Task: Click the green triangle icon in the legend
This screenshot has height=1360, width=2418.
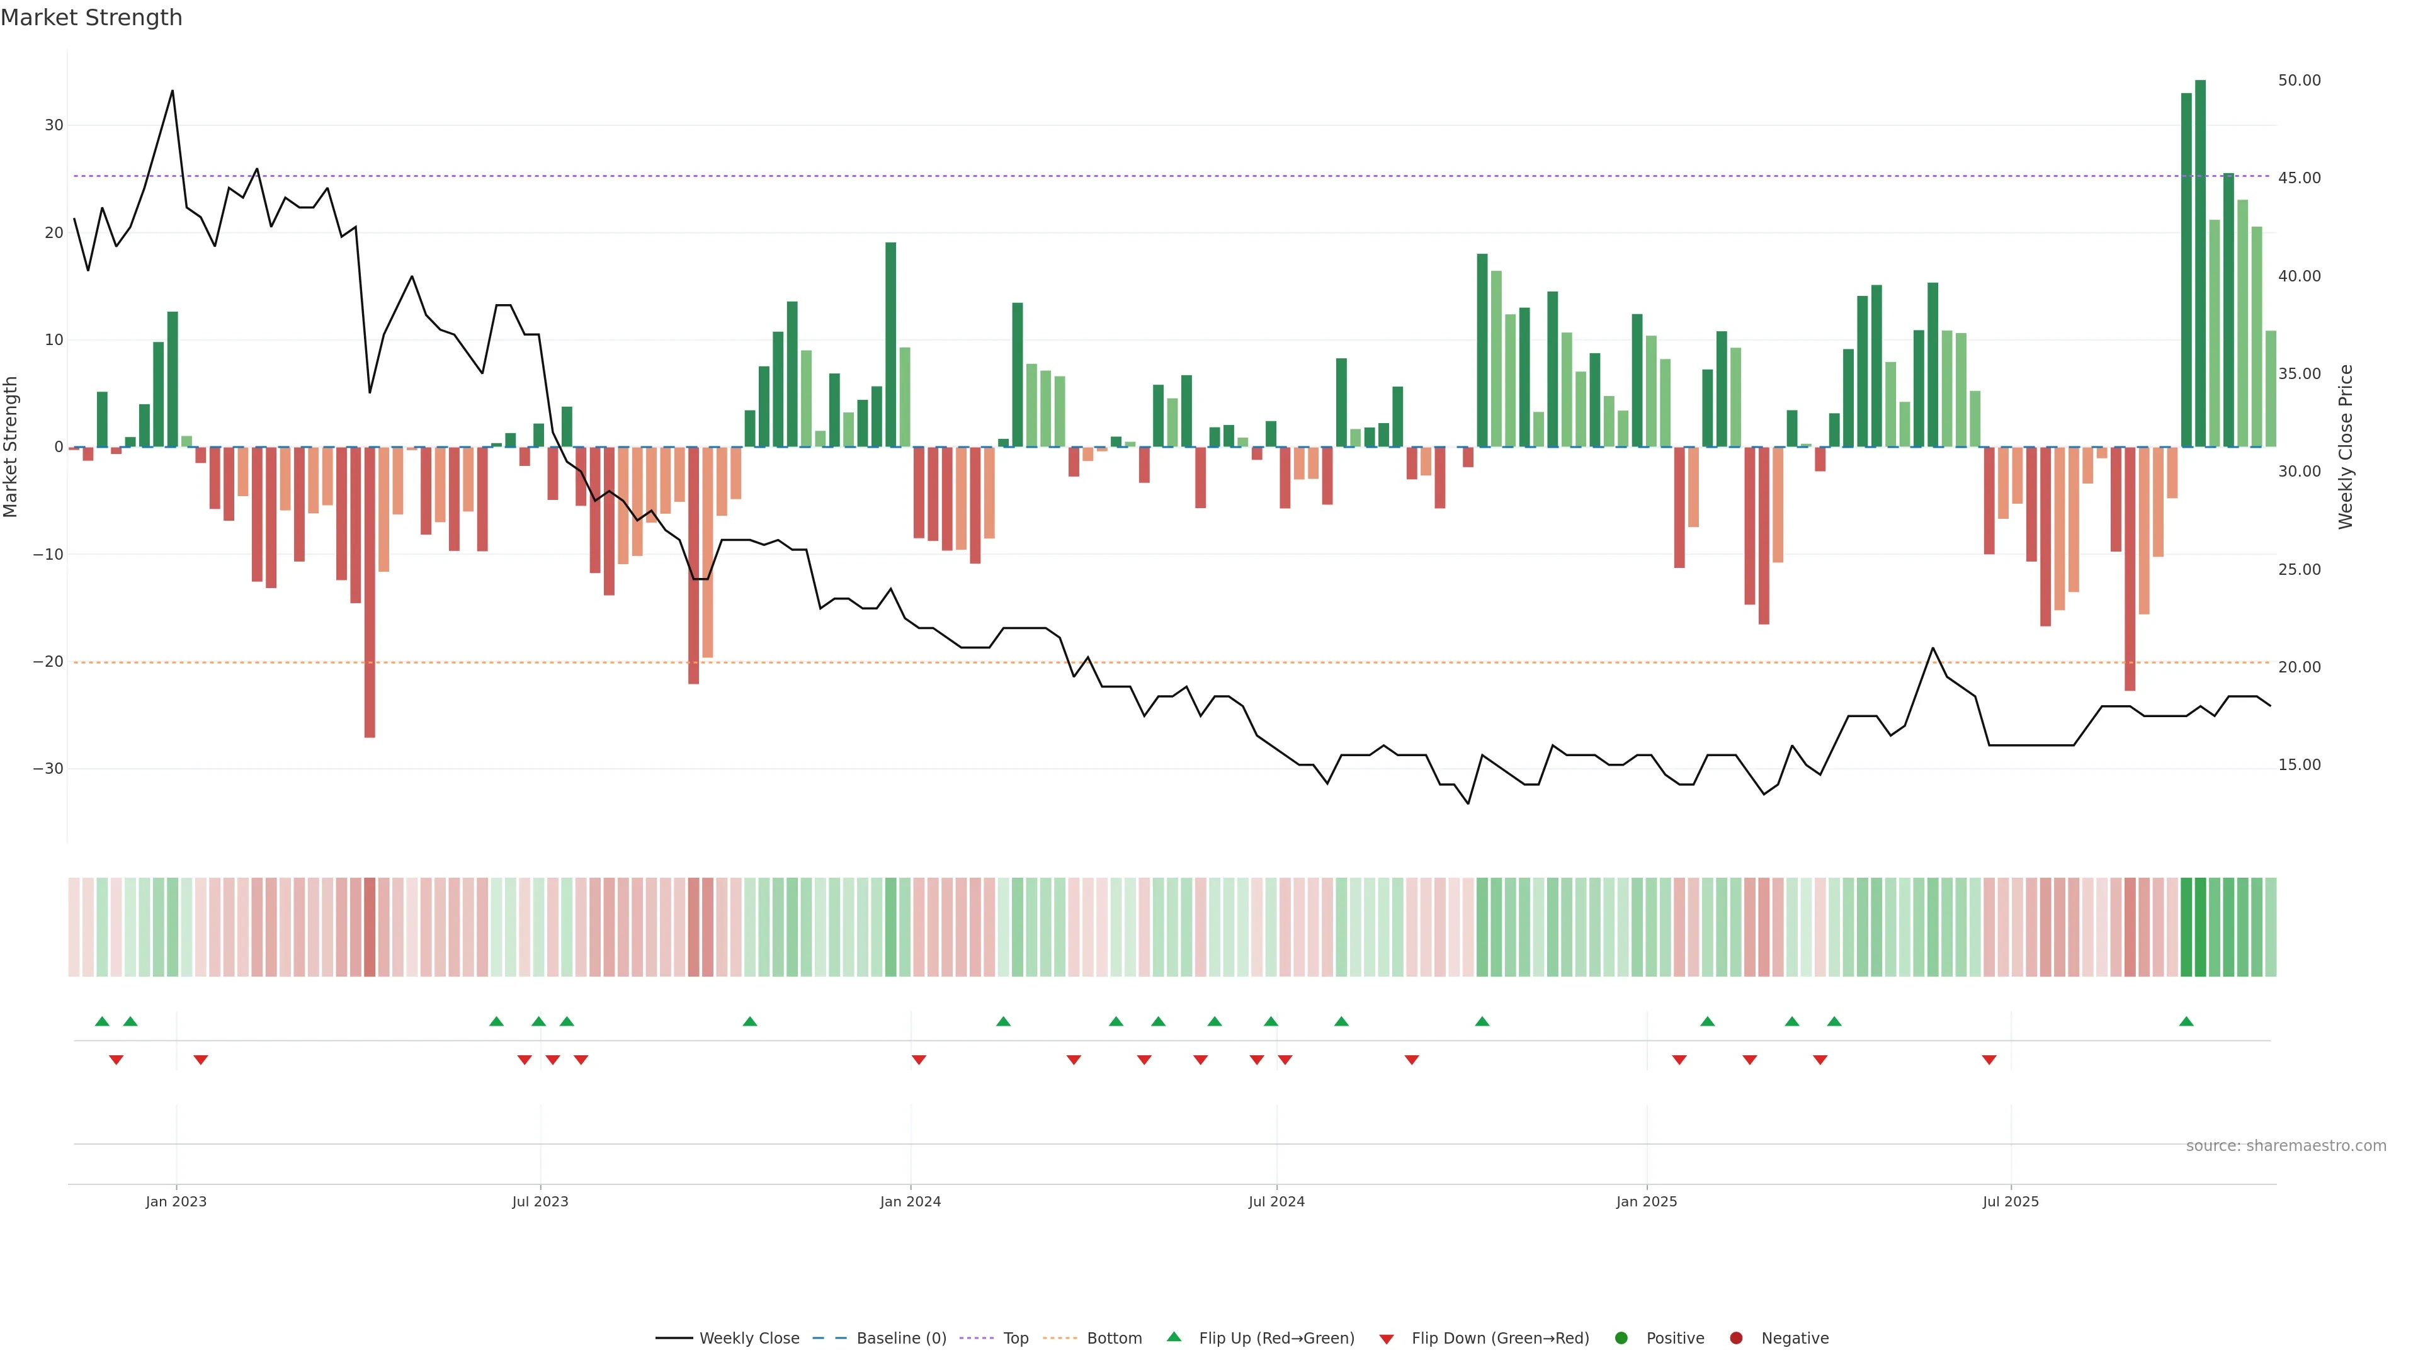Action: [x=1173, y=1337]
